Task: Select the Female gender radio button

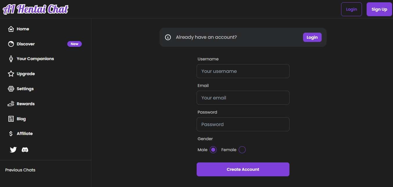Action: (x=242, y=150)
